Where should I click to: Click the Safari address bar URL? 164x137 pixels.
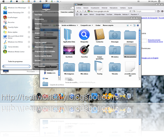[x=99, y=11]
